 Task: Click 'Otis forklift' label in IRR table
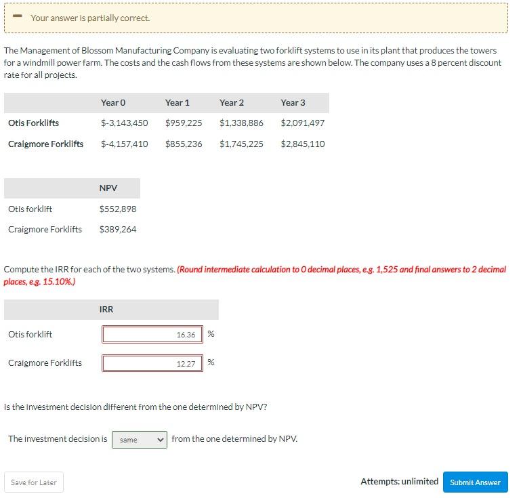point(30,334)
